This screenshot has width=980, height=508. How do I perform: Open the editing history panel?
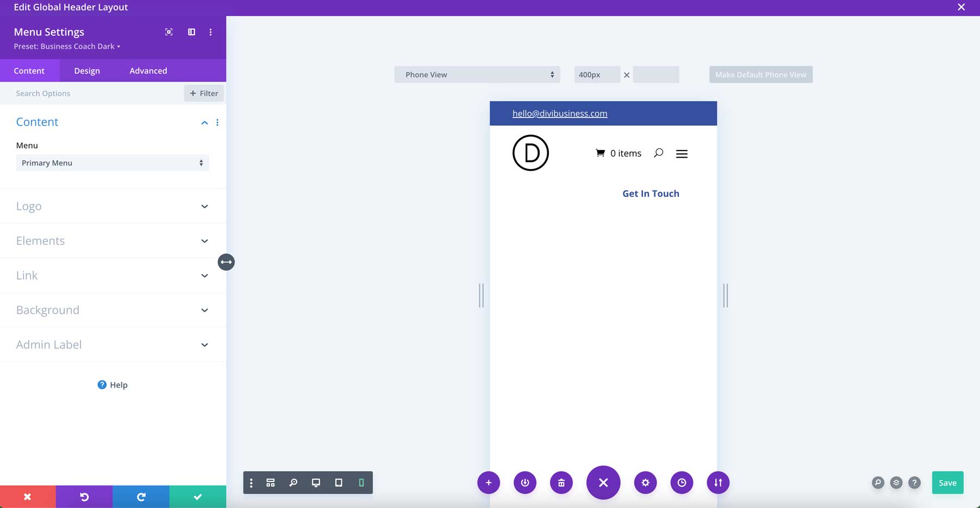(682, 482)
